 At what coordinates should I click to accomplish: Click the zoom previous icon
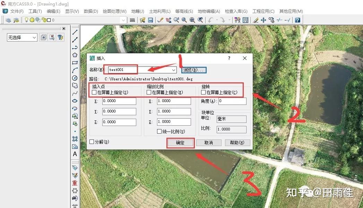200,20
